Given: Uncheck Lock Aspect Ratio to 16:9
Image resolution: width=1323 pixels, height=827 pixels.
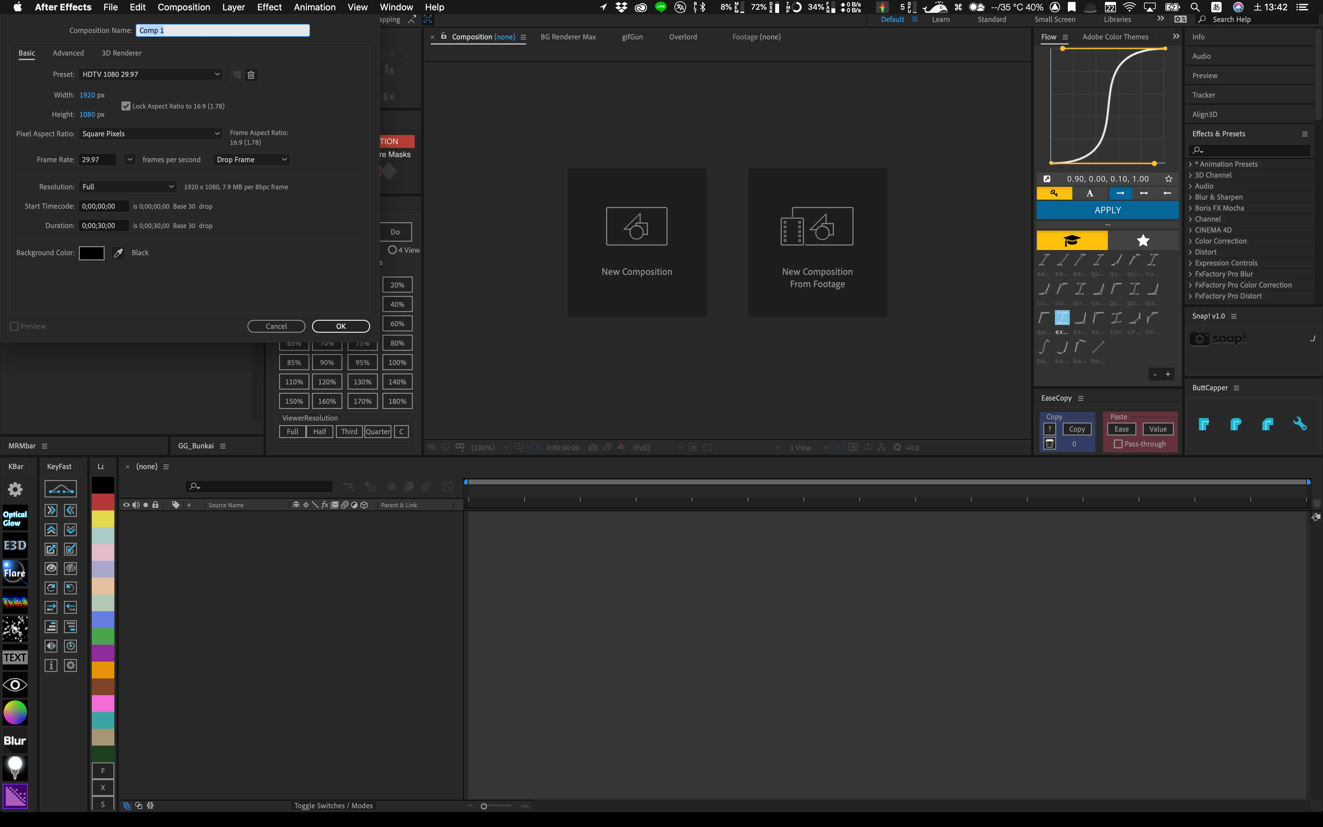Looking at the screenshot, I should [x=126, y=106].
